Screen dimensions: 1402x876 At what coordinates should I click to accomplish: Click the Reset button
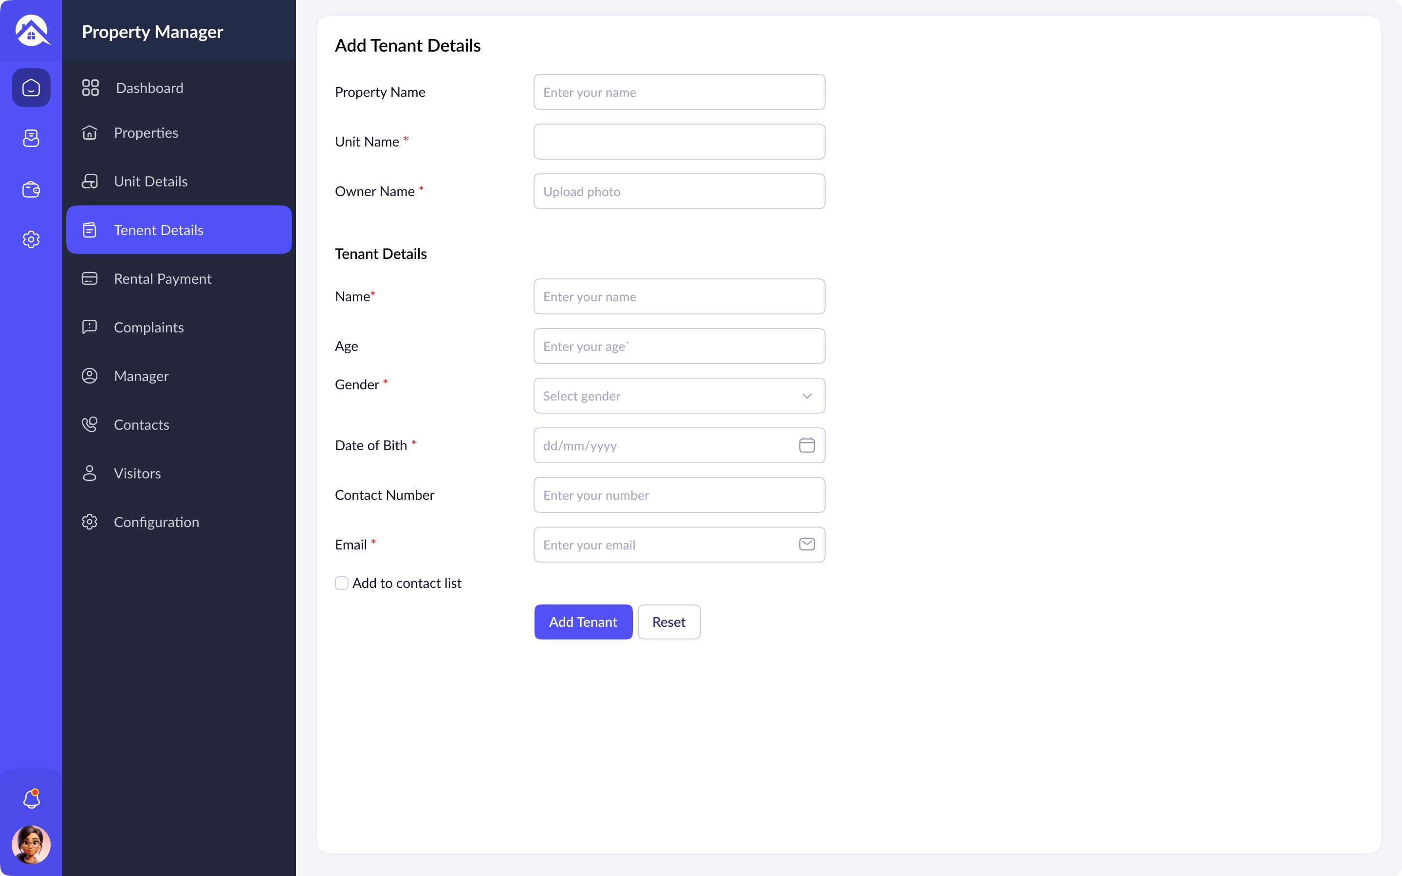[668, 621]
